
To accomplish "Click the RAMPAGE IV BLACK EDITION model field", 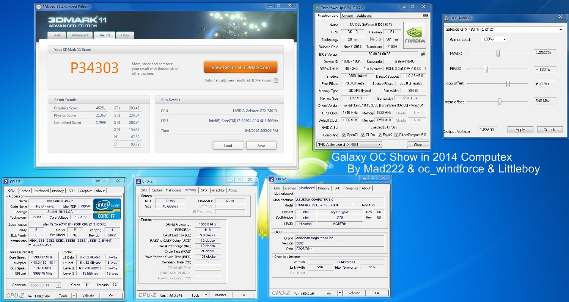I will click(323, 205).
